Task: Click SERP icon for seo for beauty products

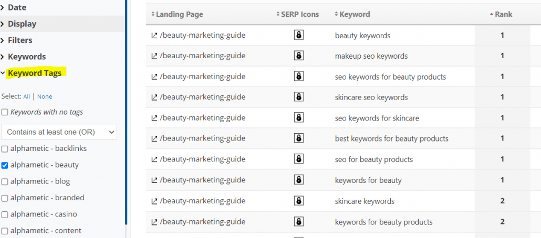Action: [299, 159]
